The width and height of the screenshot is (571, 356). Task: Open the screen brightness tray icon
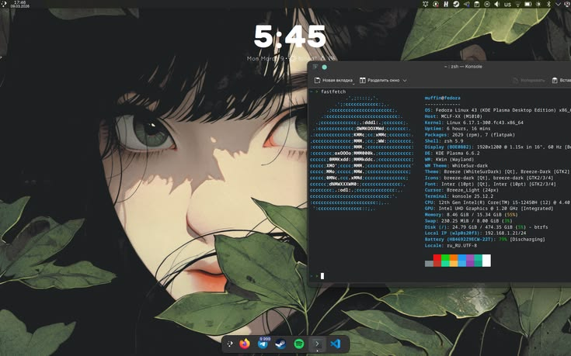[538, 4]
